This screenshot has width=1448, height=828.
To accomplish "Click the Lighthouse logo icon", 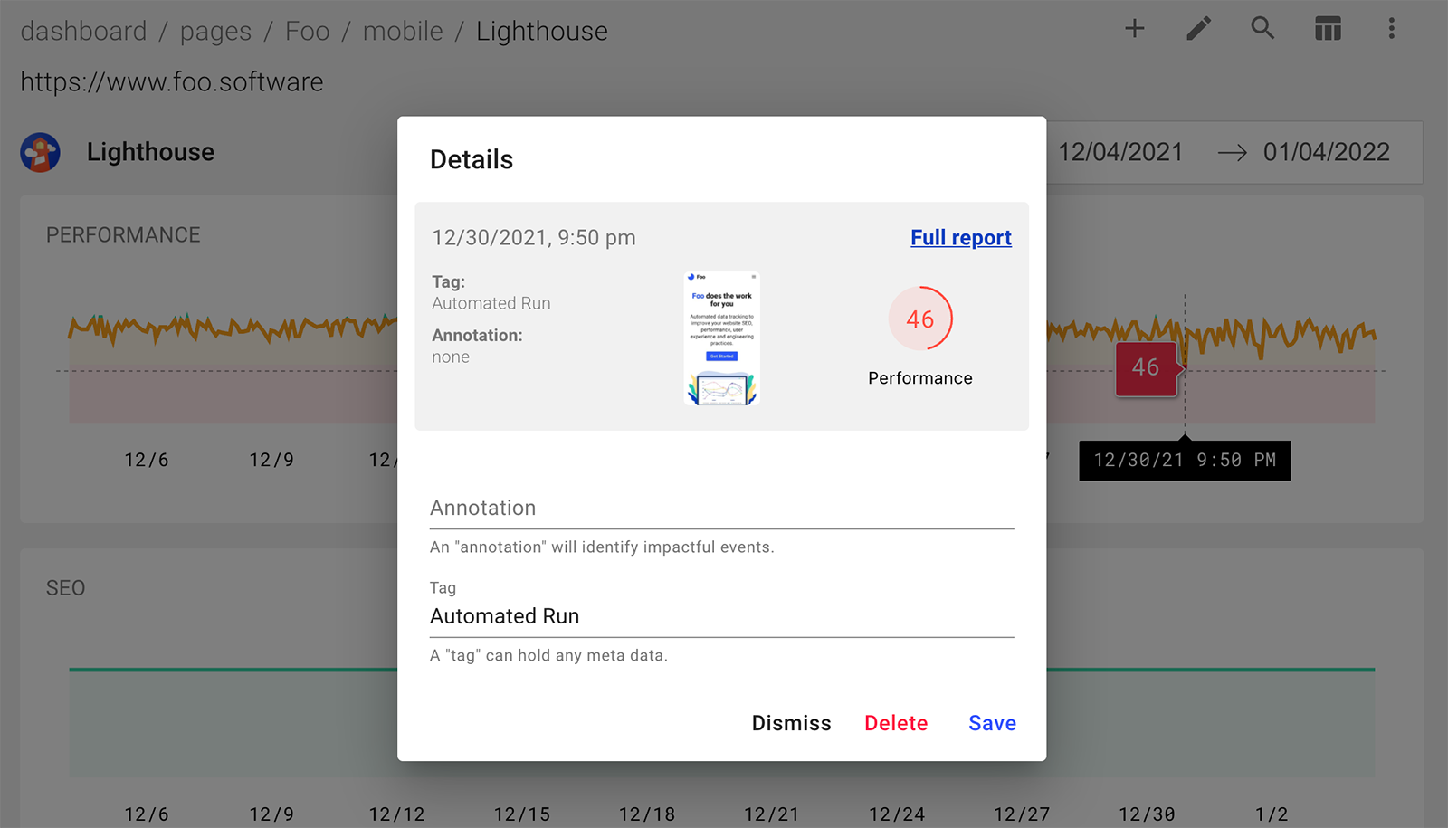I will pos(41,152).
